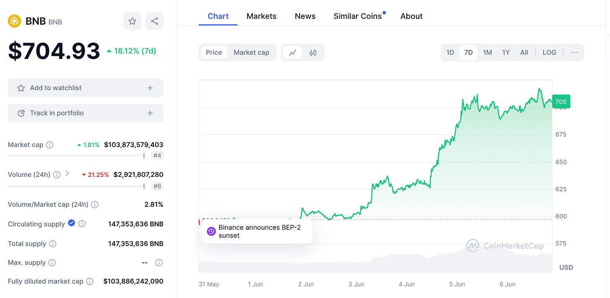Click Add to watchlist button
610x298 pixels.
coord(85,88)
